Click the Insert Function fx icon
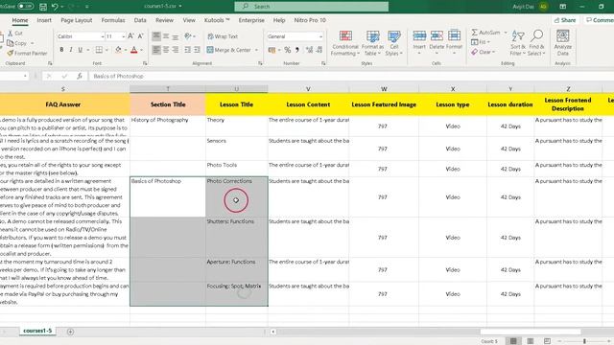 [x=80, y=77]
